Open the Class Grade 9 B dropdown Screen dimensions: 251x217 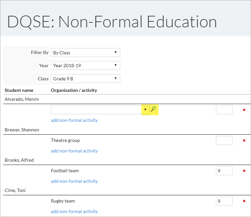click(x=86, y=78)
